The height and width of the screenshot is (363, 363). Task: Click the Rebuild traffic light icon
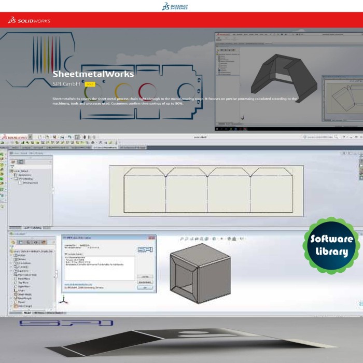click(85, 137)
